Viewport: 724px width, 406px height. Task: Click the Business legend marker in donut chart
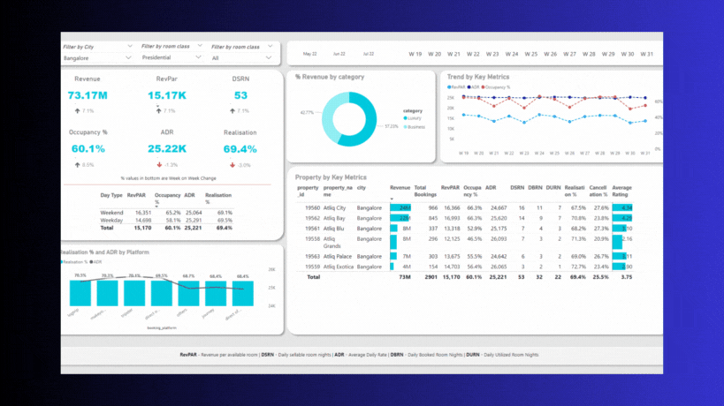tap(405, 126)
